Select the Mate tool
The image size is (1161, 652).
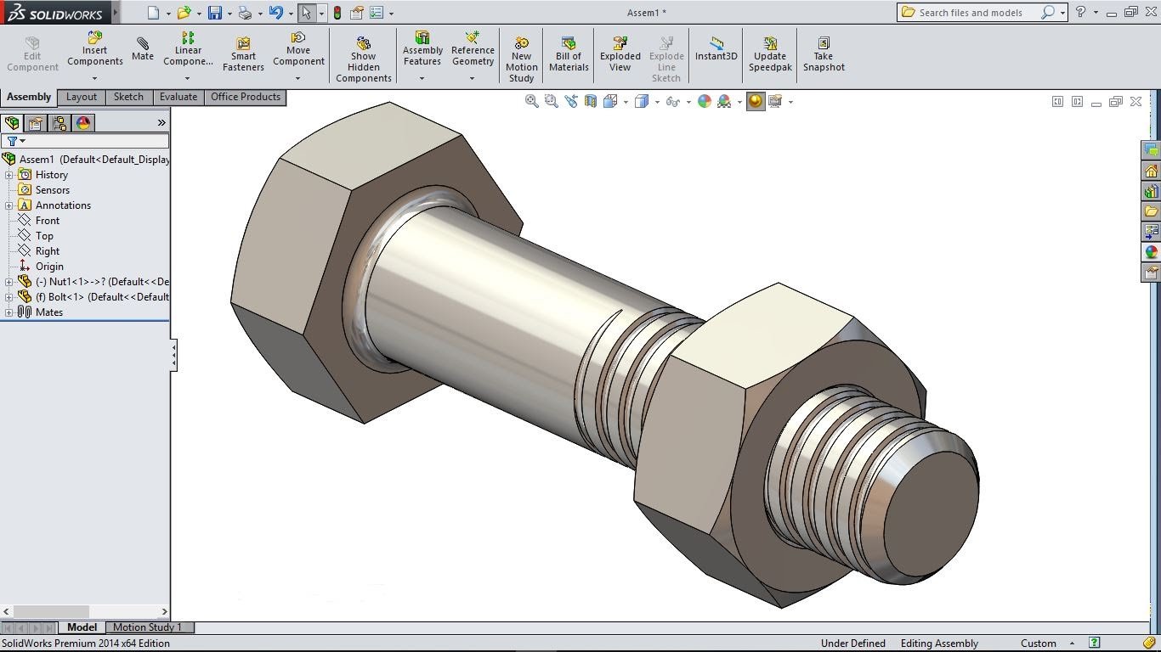(x=143, y=48)
